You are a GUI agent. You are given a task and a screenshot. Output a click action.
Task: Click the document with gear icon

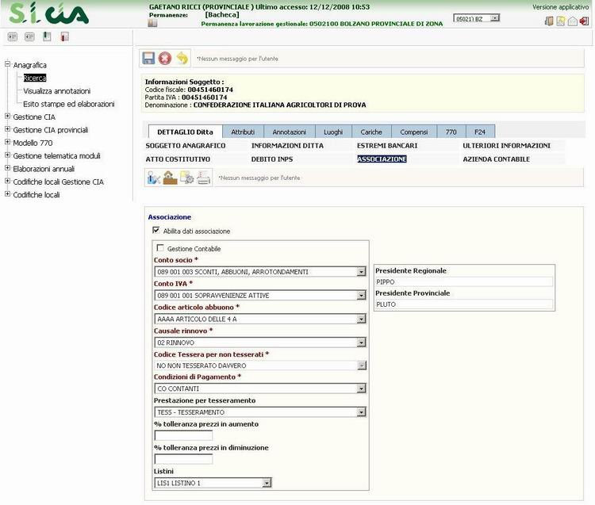click(x=186, y=178)
